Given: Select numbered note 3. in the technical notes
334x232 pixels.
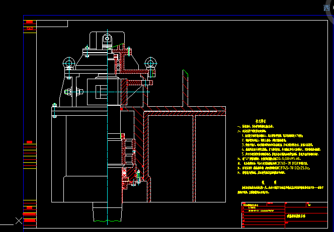Looking at the screenshot, I should click(x=277, y=145).
